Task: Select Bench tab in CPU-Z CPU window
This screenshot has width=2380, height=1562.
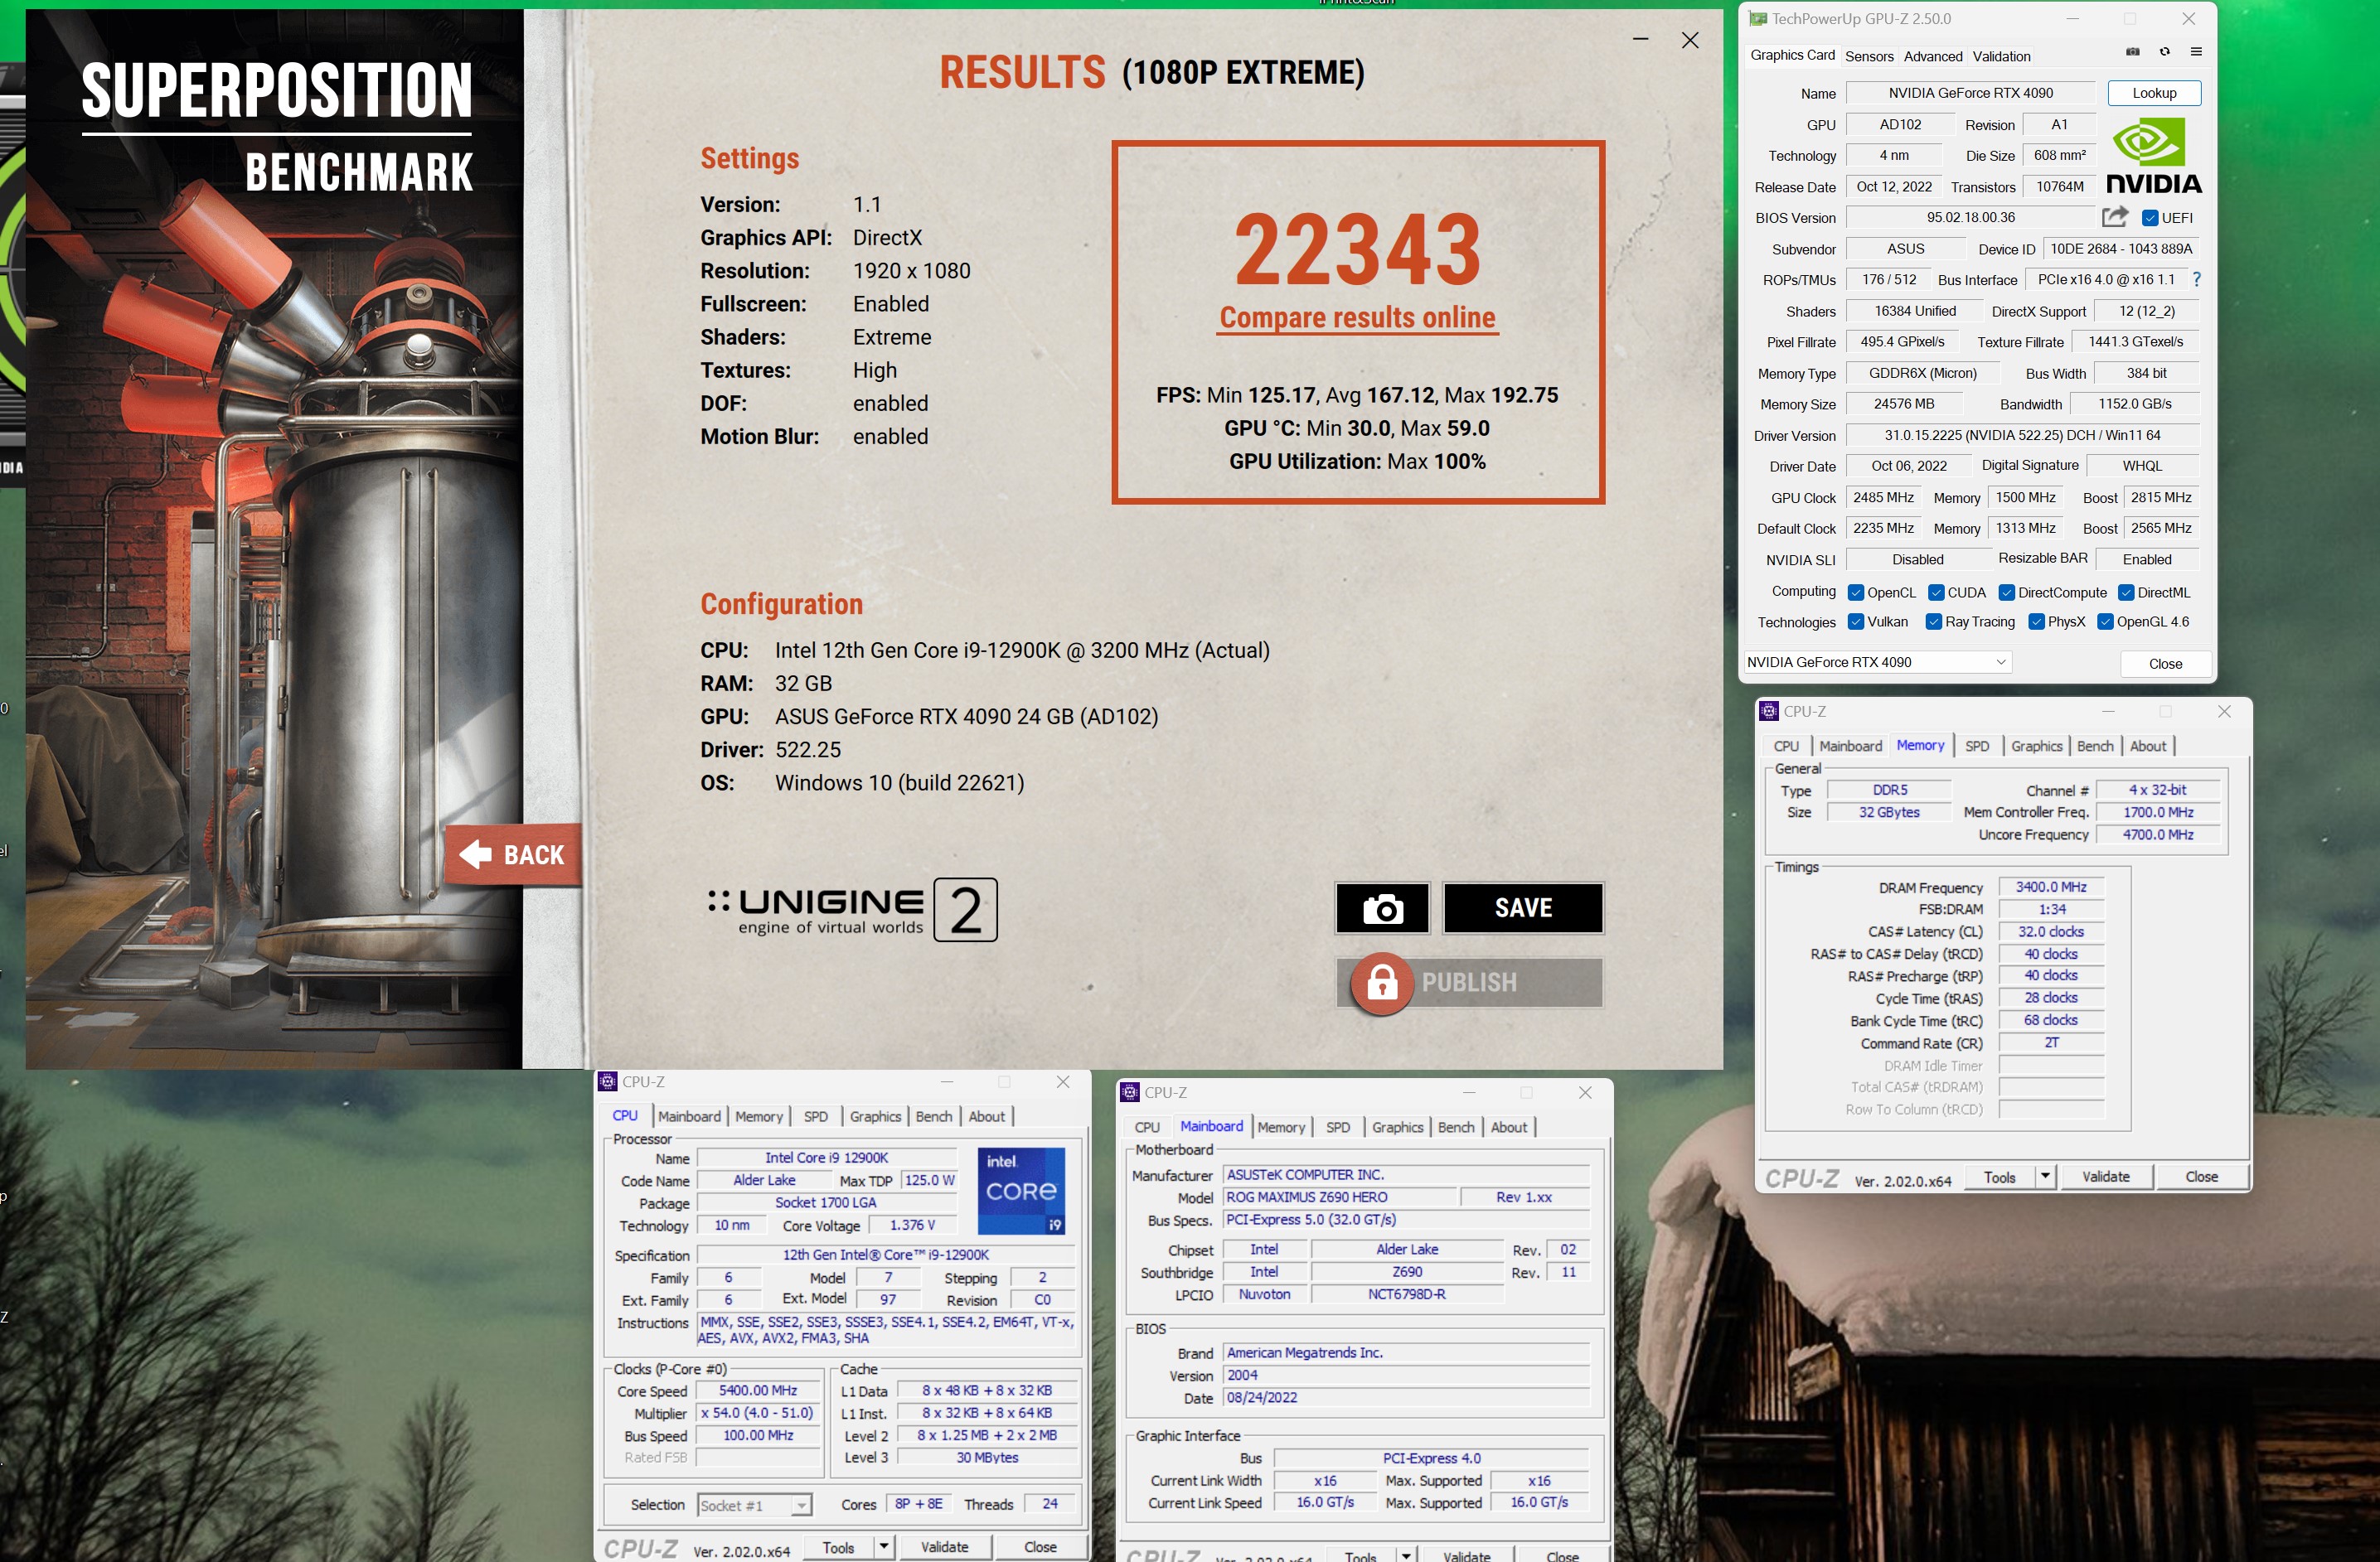Action: tap(933, 1116)
